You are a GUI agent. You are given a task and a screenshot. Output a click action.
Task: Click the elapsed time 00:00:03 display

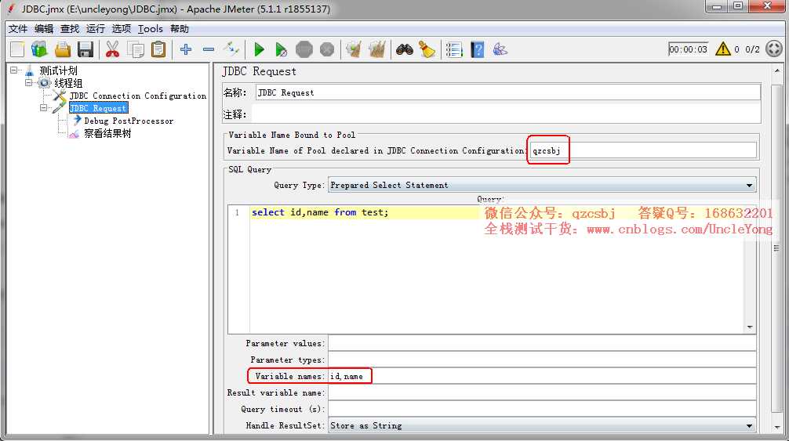[x=688, y=49]
